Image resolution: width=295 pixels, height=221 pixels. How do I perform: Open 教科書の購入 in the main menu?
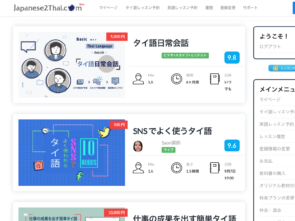(273, 173)
